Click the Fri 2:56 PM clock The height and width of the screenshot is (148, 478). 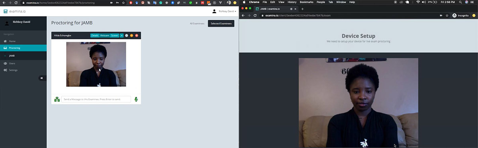pyautogui.click(x=448, y=2)
